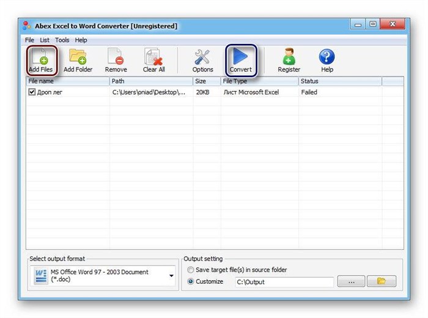Click the Лист Microsoft Excel type cell
The width and height of the screenshot is (428, 318).
[251, 92]
